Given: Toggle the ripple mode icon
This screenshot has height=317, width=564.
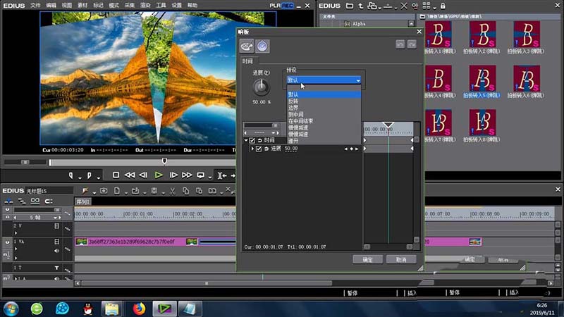Looking at the screenshot, I should point(22,201).
